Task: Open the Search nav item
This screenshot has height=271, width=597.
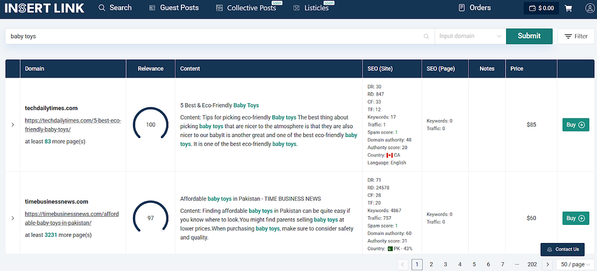Action: click(x=115, y=8)
